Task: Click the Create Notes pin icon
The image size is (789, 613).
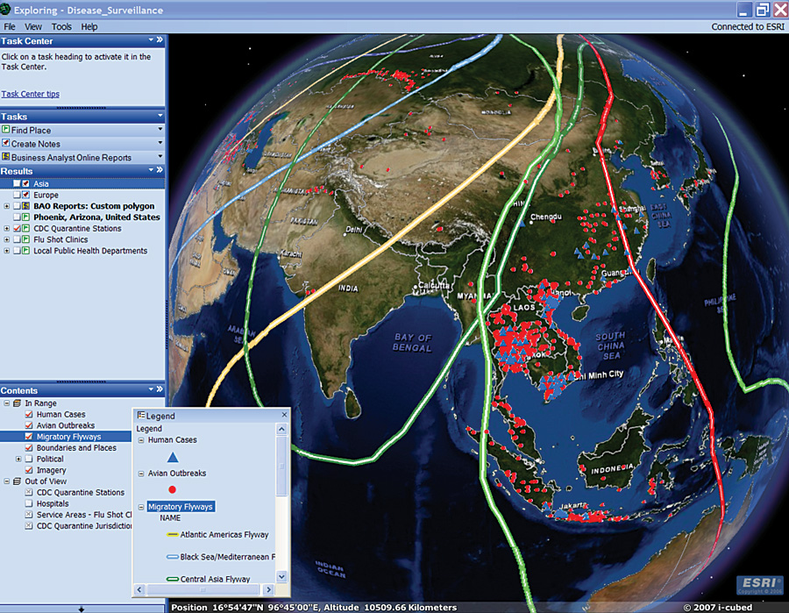Action: [x=5, y=144]
